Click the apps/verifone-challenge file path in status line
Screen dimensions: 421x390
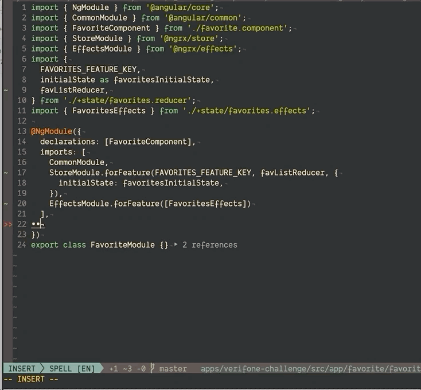coord(311,369)
